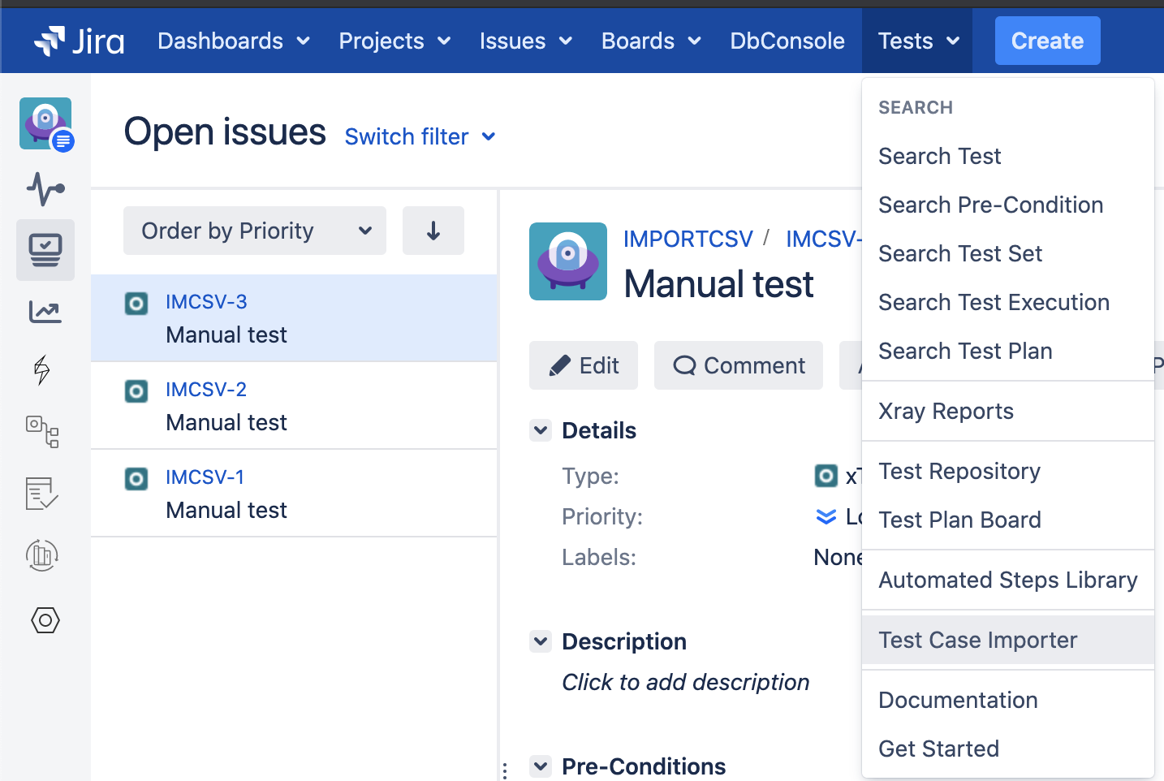The image size is (1164, 781).
Task: Click the Low priority icon in Details
Action: [826, 516]
